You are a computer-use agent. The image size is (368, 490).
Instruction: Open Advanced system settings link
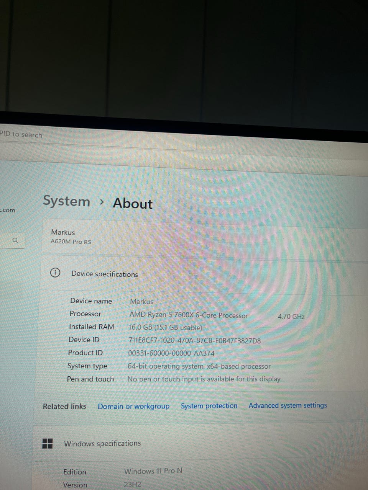coord(287,405)
